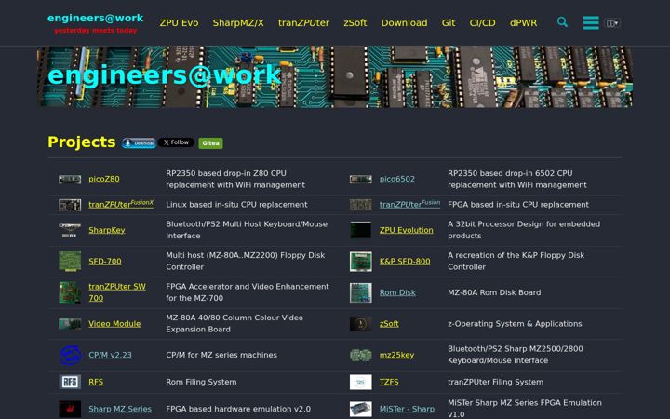Open the Video Module project link
The height and width of the screenshot is (419, 670).
tap(114, 324)
